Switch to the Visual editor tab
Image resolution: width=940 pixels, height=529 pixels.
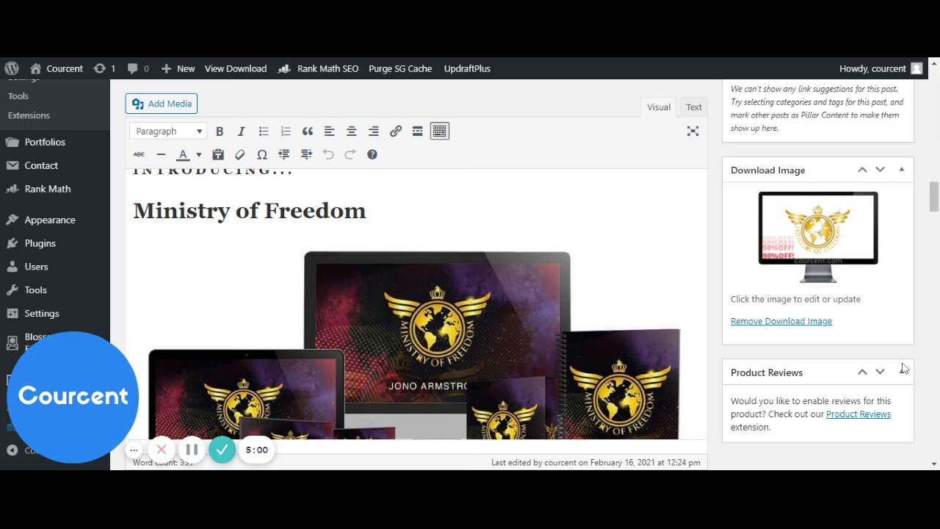[659, 107]
